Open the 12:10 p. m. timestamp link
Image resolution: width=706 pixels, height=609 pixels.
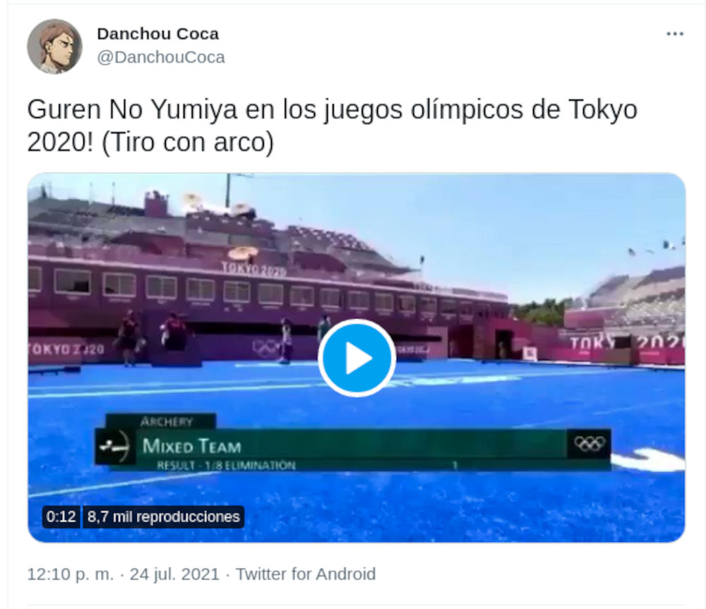coord(70,574)
